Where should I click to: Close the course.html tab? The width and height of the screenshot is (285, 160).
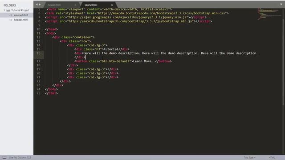pos(112,5)
